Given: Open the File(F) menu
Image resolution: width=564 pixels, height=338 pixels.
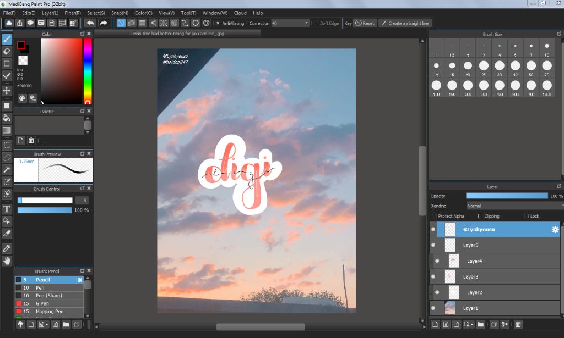Looking at the screenshot, I should coord(9,13).
